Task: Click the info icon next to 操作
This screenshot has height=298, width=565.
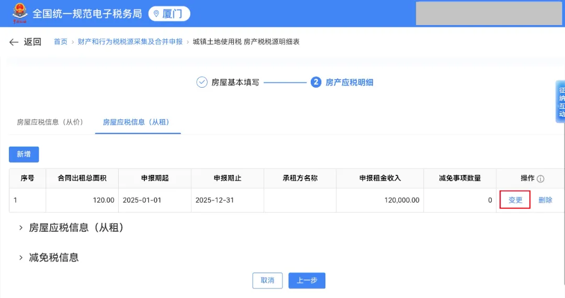Action: tap(540, 179)
